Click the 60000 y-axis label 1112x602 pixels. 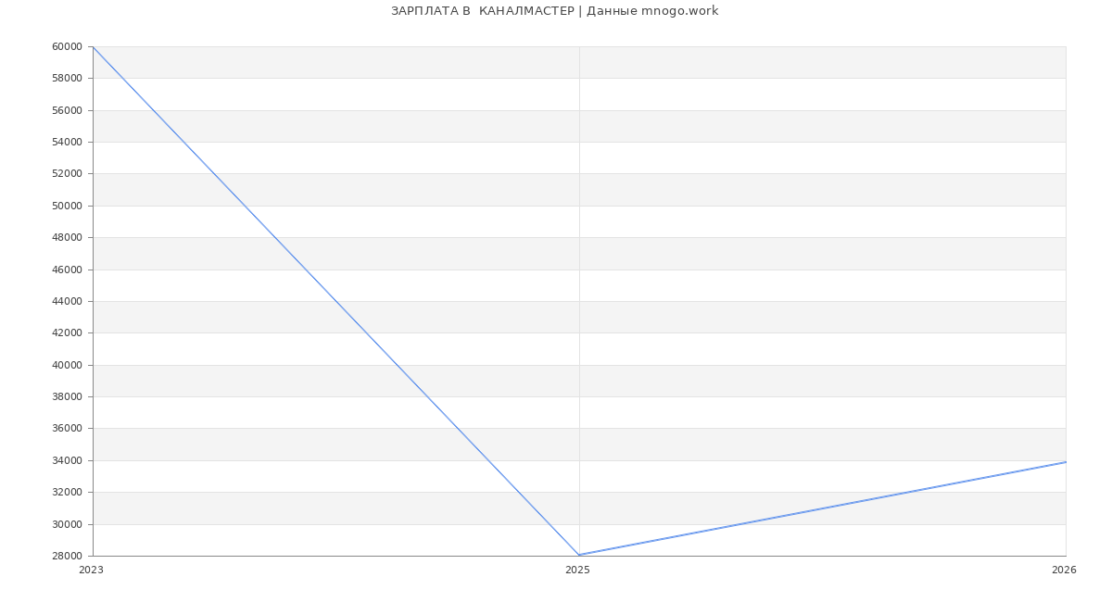pyautogui.click(x=67, y=46)
